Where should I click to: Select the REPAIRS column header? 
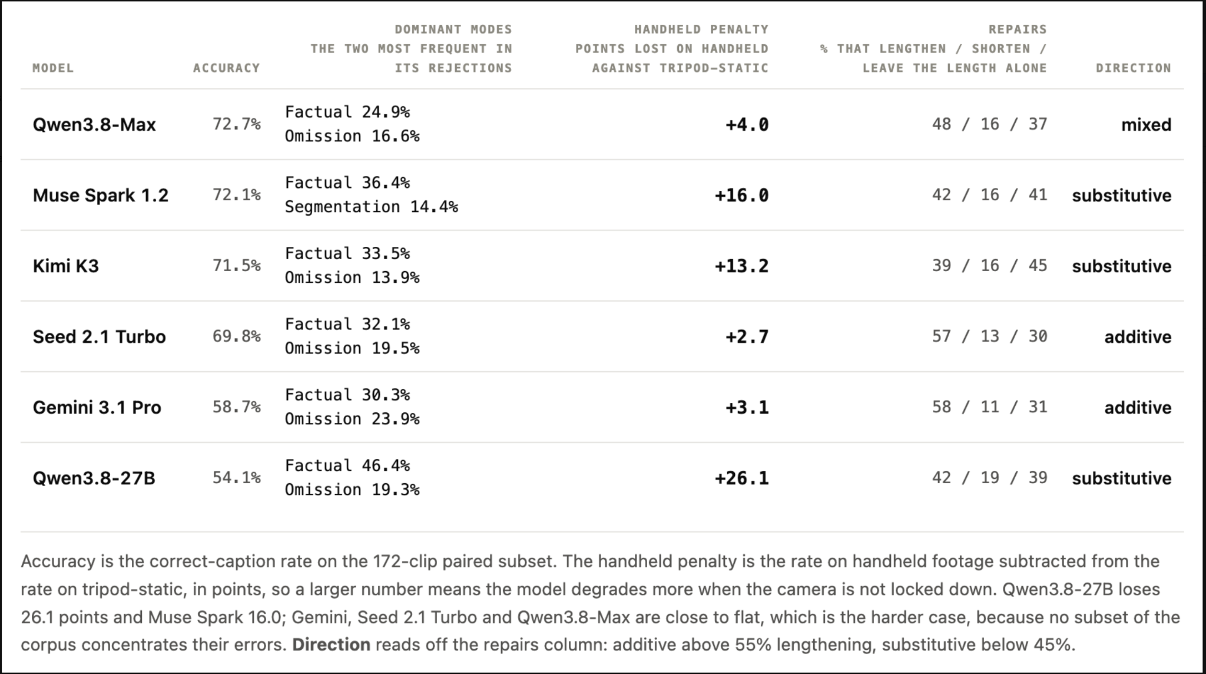pyautogui.click(x=933, y=48)
